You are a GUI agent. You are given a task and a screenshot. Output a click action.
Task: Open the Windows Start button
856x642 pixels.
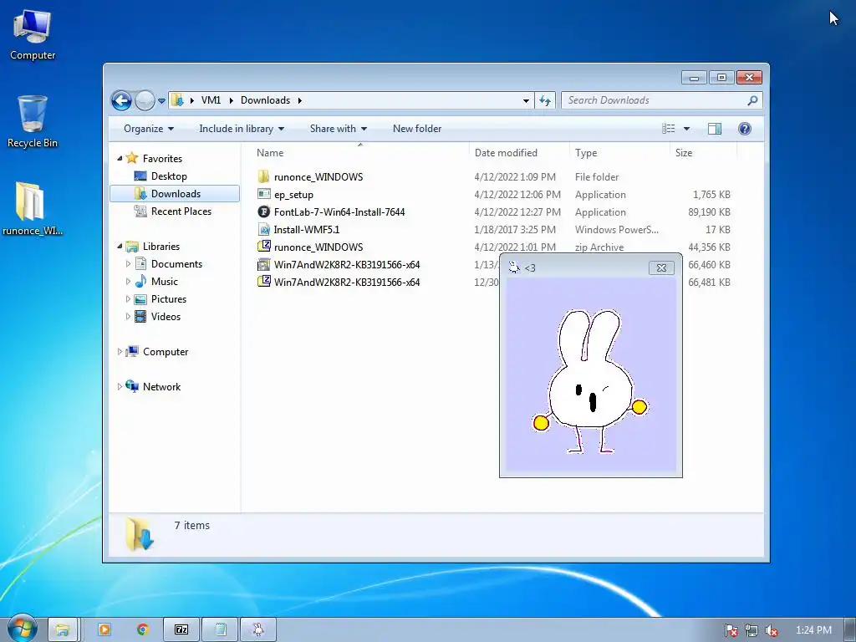point(22,629)
